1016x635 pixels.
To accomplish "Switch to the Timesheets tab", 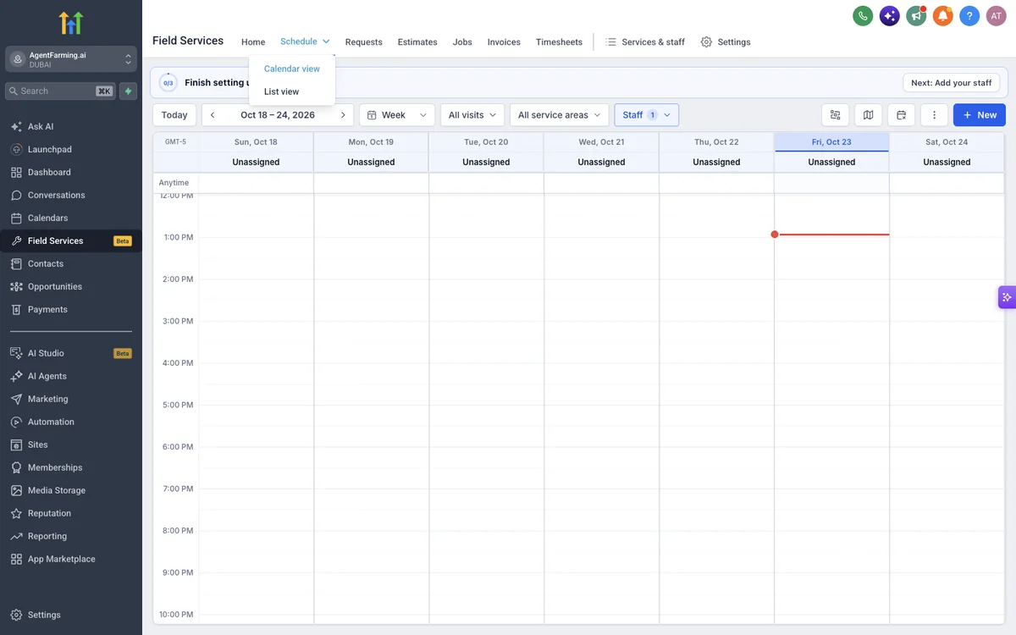I will [560, 41].
